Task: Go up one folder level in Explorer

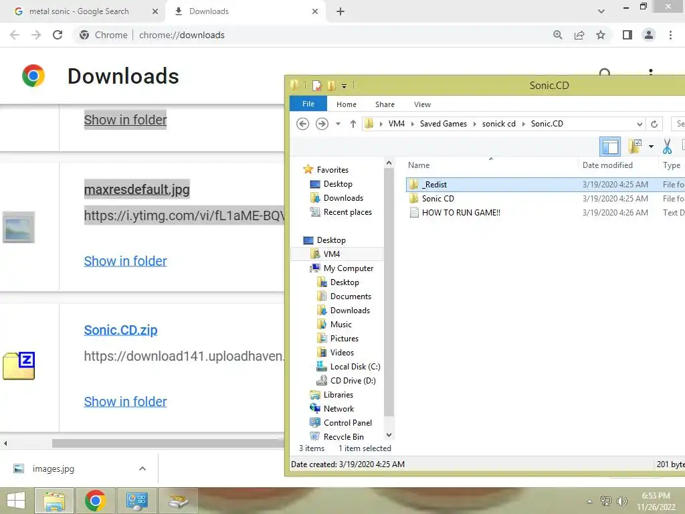Action: (353, 124)
